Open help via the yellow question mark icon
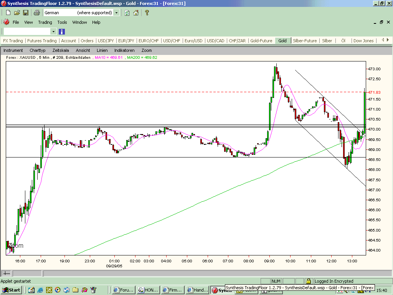393x295 pixels. pyautogui.click(x=147, y=13)
